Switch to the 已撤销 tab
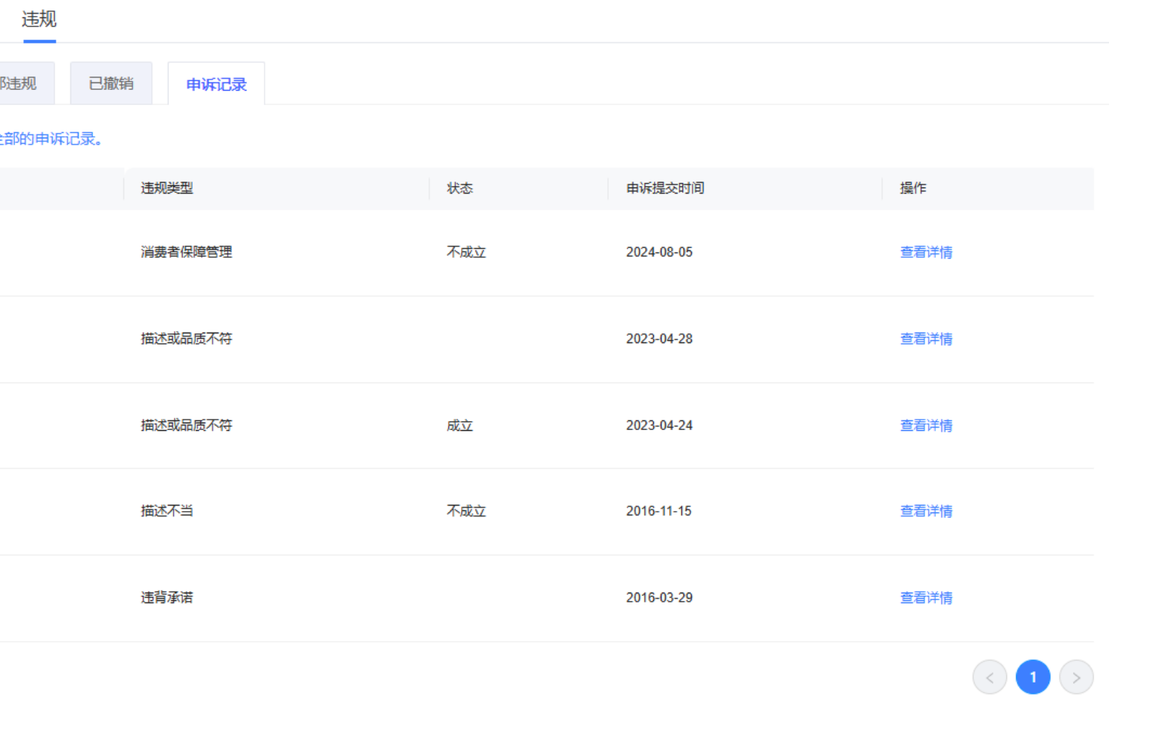 point(111,84)
